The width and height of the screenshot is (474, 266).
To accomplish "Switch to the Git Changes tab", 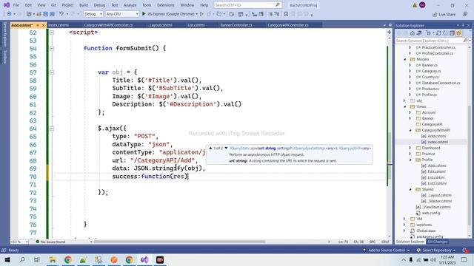I will point(437,242).
